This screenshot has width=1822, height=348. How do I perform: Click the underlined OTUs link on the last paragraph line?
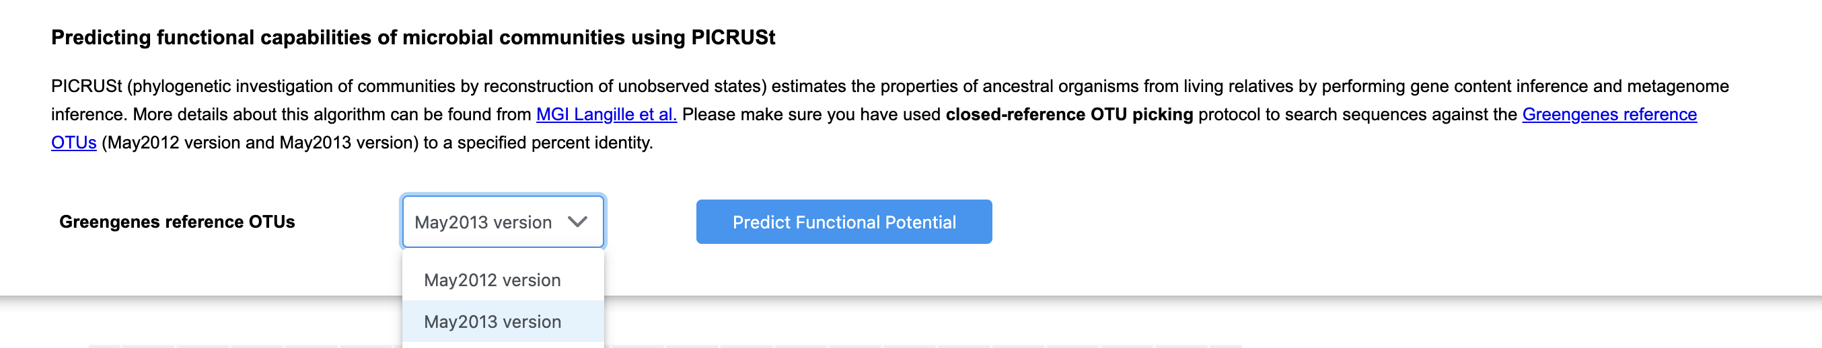pyautogui.click(x=73, y=142)
